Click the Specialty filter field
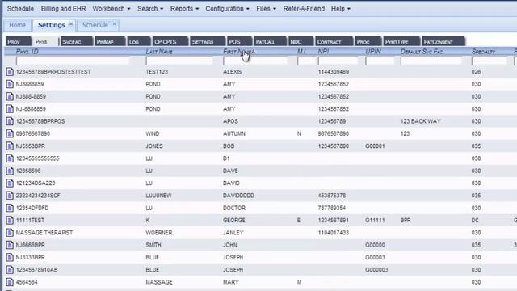 (x=490, y=61)
